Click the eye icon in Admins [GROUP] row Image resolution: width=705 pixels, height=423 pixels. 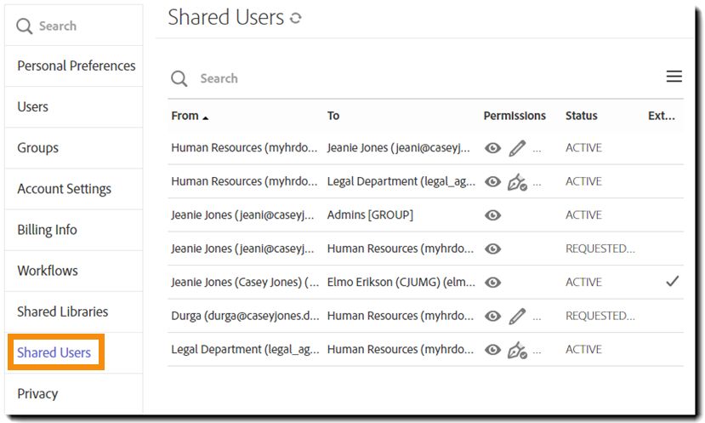(x=492, y=215)
